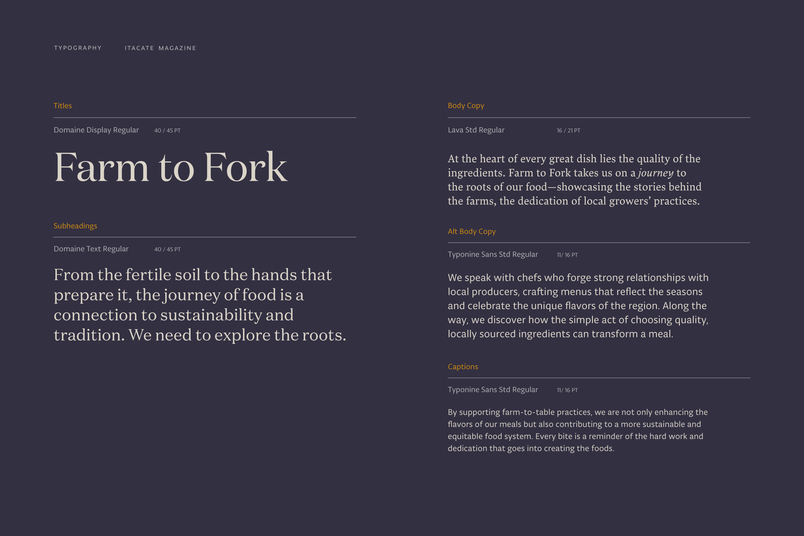Click the Body Copy section heading

point(466,106)
